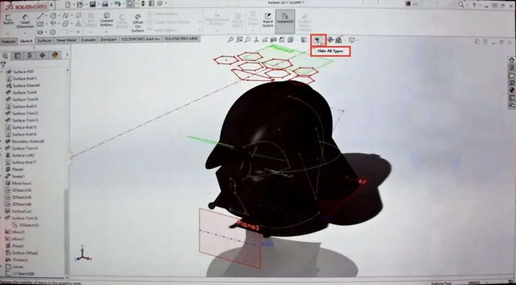This screenshot has width=516, height=285.
Task: Click the Home icon in task pane
Action: click(x=512, y=60)
